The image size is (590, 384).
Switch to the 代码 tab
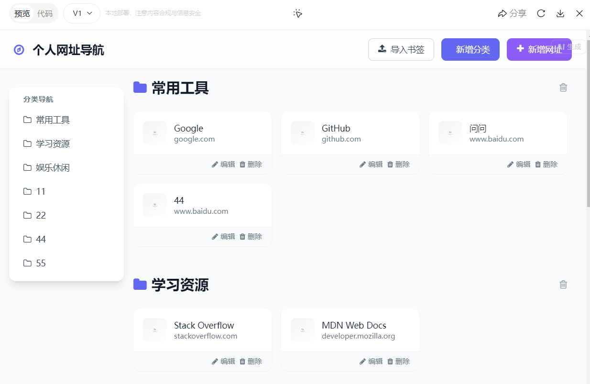pos(45,13)
